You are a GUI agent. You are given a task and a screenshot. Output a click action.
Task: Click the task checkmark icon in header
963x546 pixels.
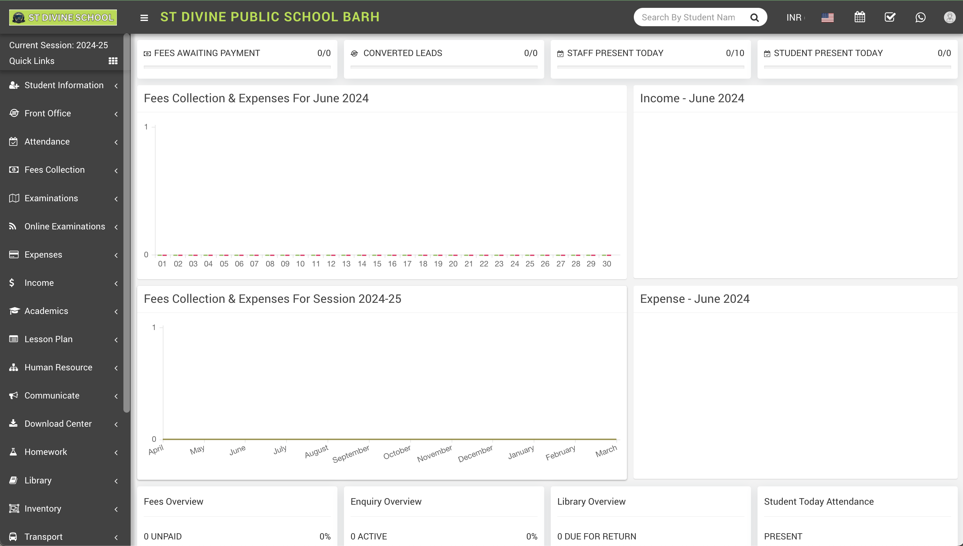click(890, 17)
